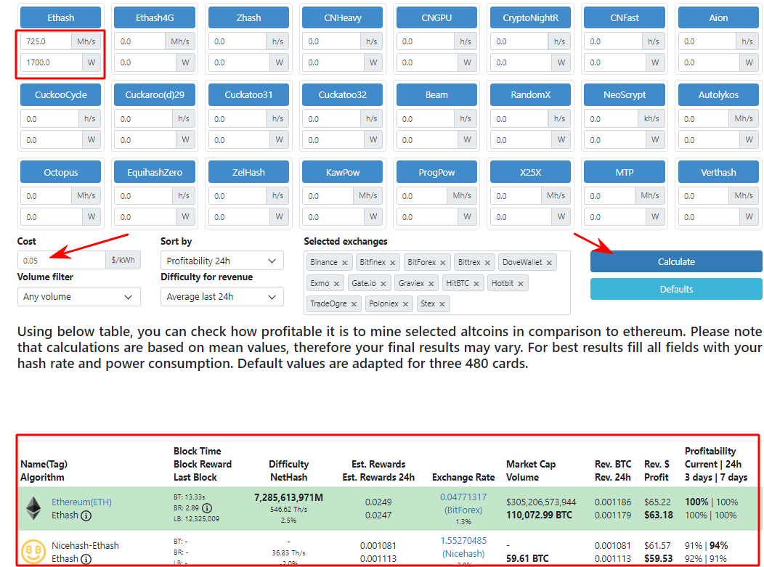
Task: Click the Ethereum coin logo
Action: (33, 508)
